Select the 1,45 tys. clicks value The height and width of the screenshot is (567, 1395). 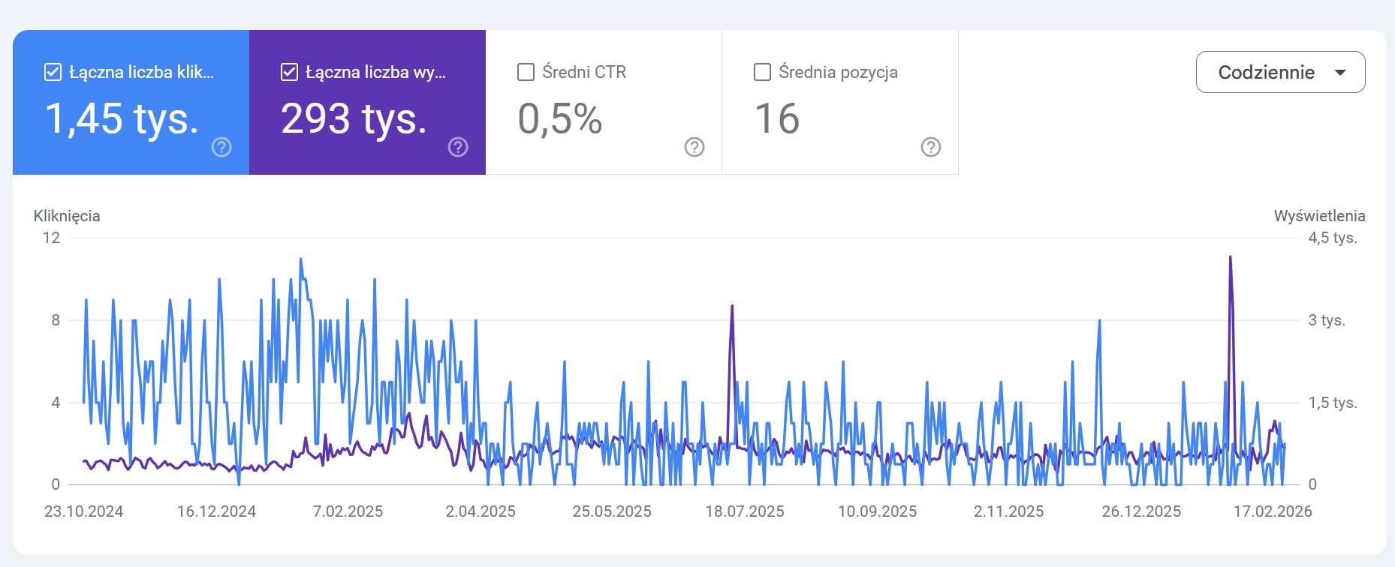[122, 118]
